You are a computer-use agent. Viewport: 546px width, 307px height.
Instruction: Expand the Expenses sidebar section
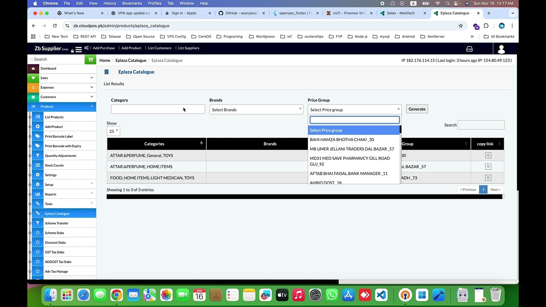pos(62,87)
